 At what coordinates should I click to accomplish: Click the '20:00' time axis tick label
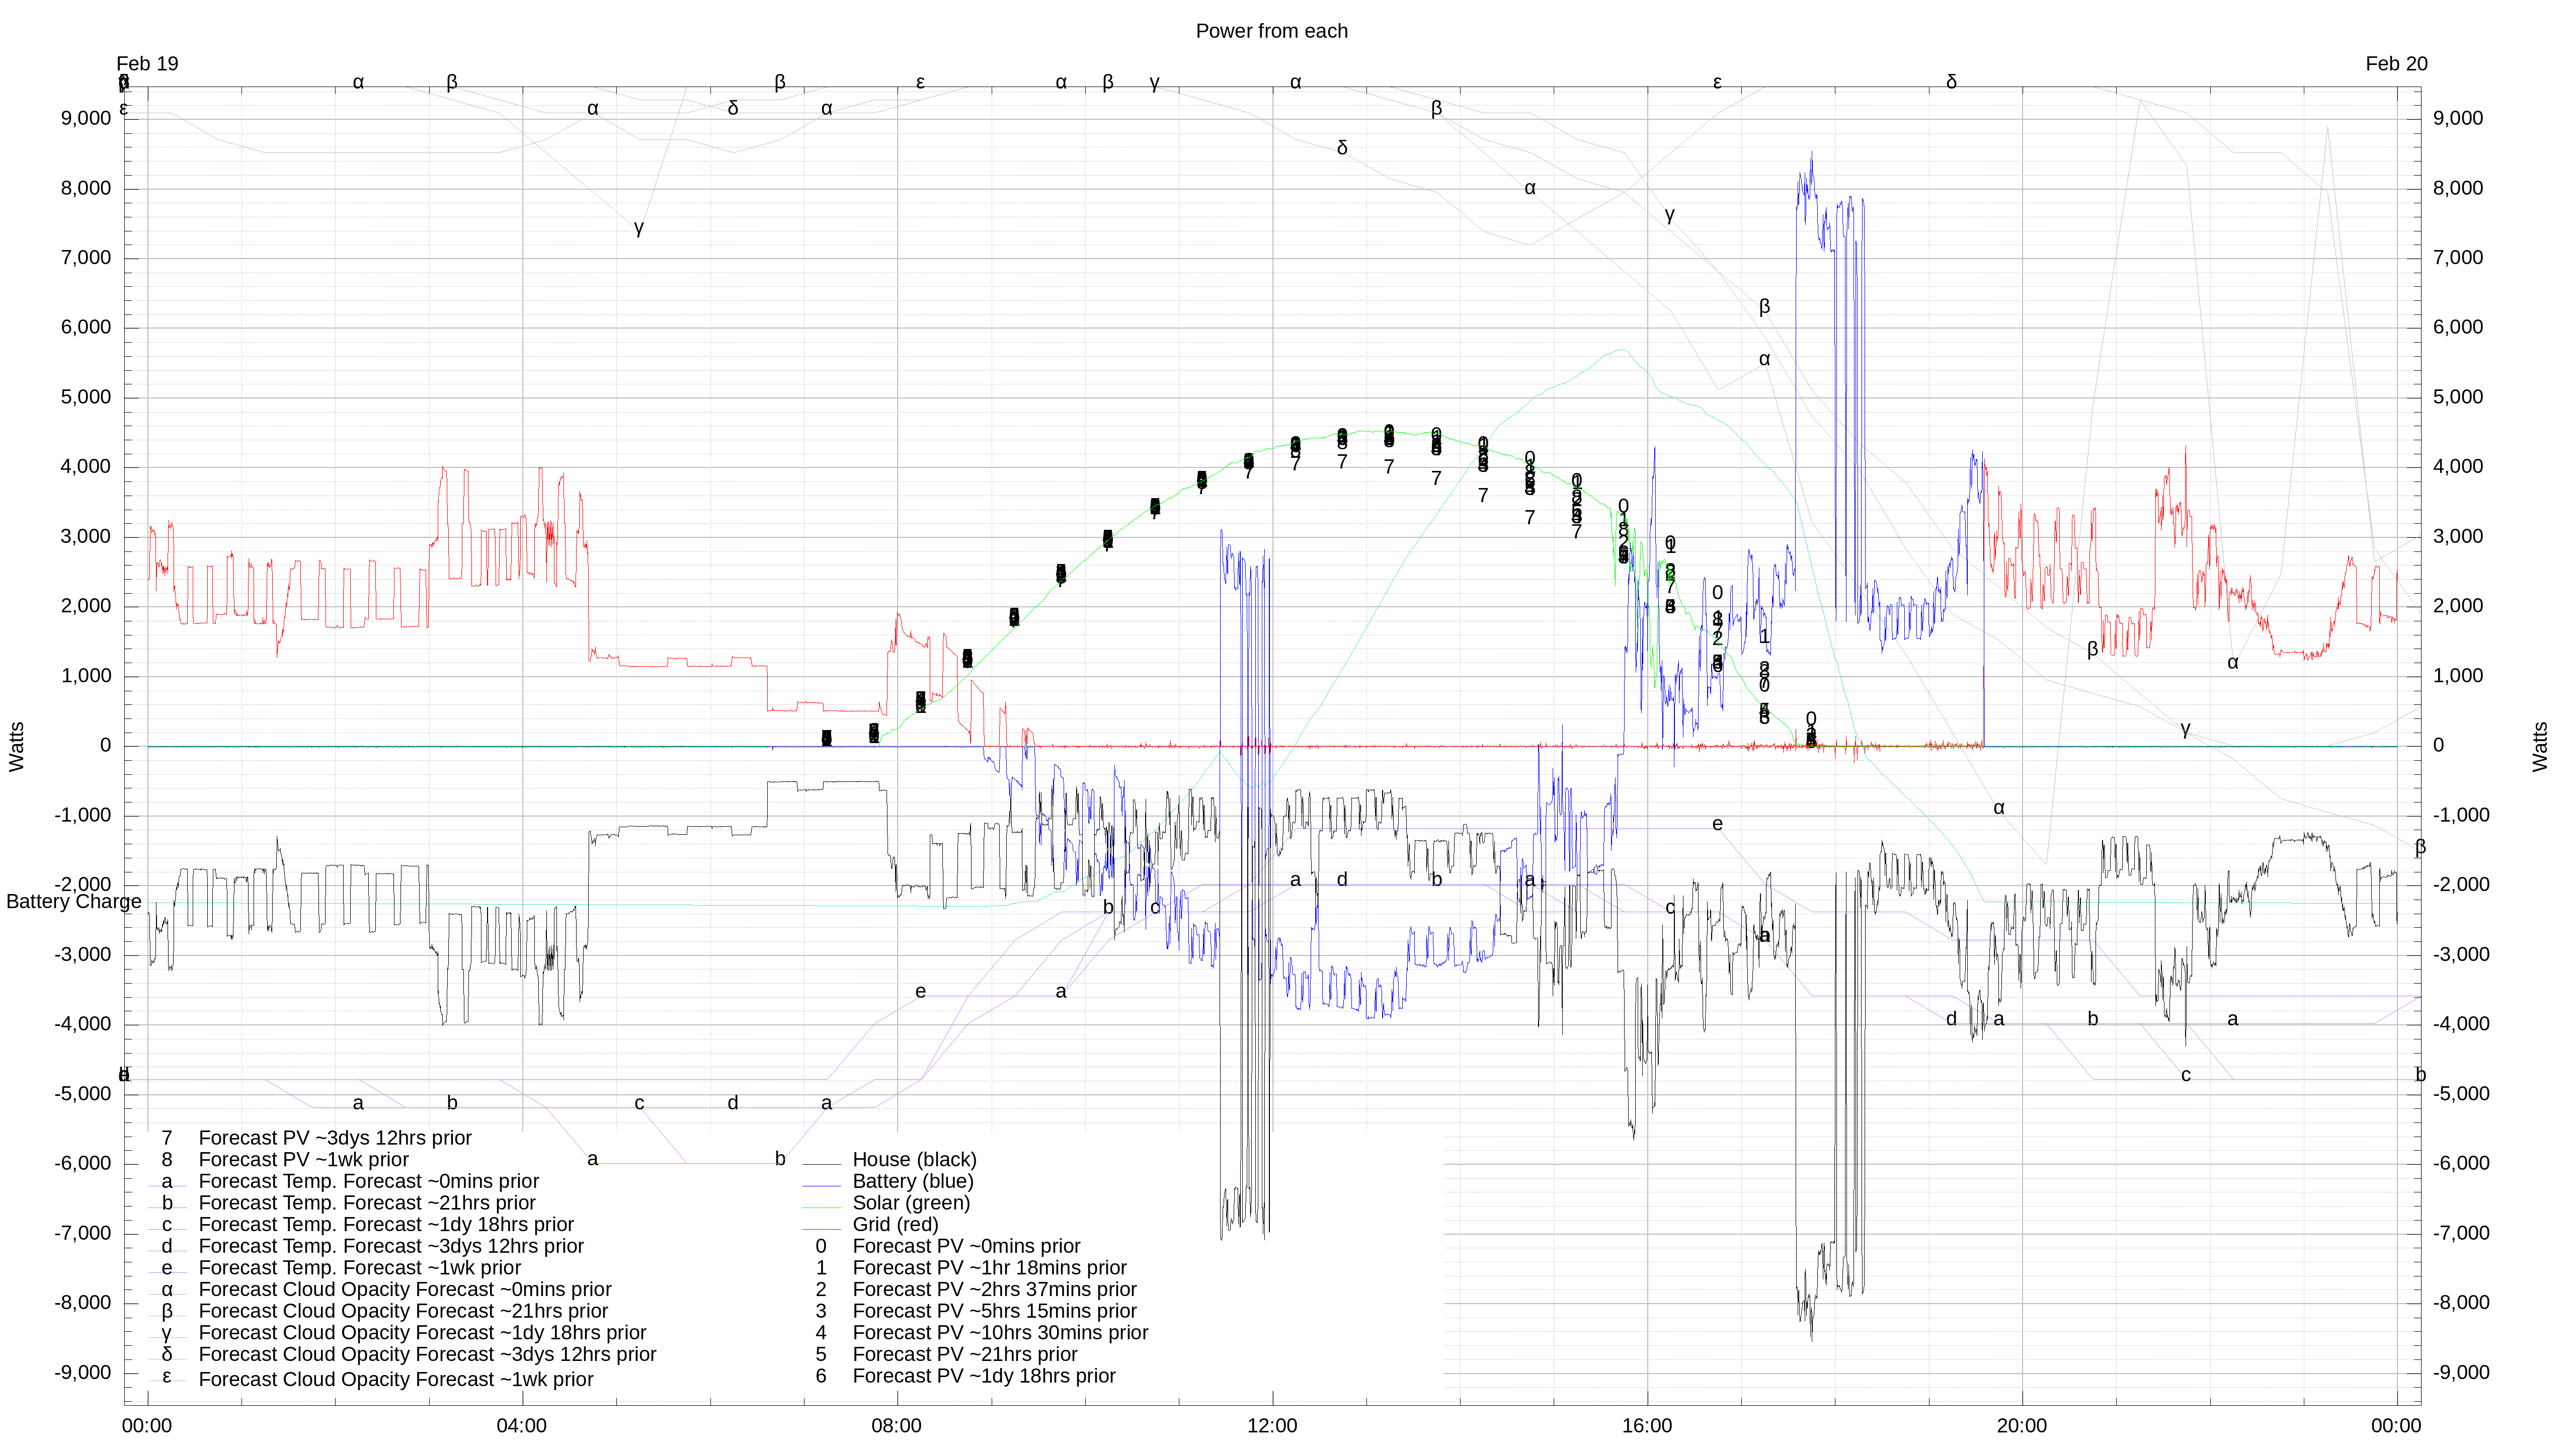(2022, 1426)
